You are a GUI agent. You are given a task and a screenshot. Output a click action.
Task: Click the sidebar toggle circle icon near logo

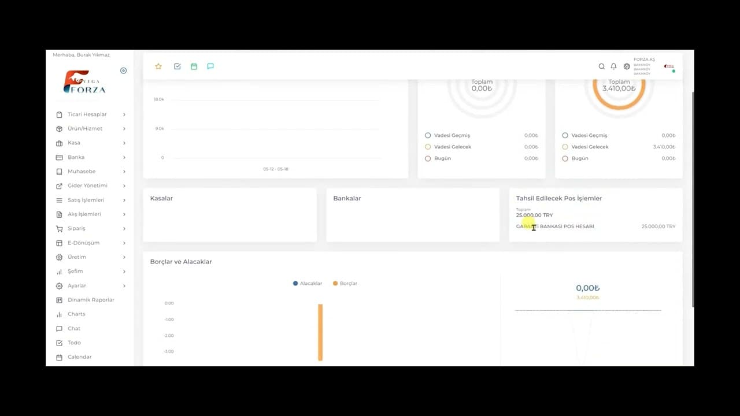[123, 70]
